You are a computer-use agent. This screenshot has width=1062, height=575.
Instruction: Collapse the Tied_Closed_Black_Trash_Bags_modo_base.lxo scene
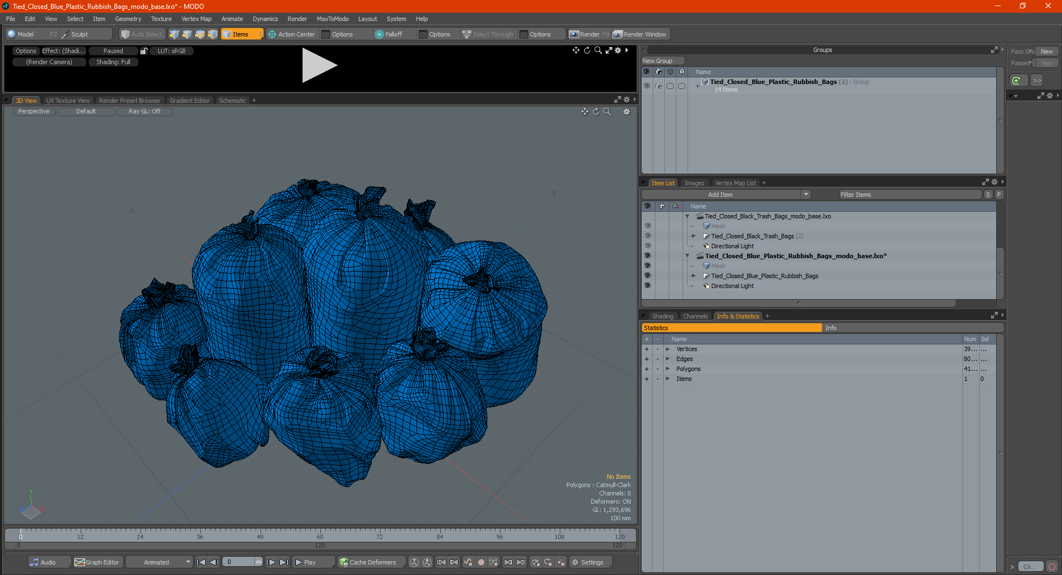[x=687, y=216]
